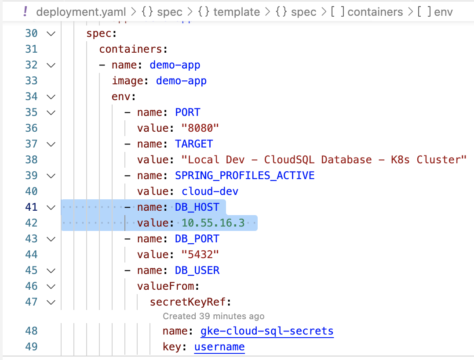This screenshot has width=474, height=360.
Task: Click the "Created 39 minutes ago" annotation
Action: (x=213, y=316)
